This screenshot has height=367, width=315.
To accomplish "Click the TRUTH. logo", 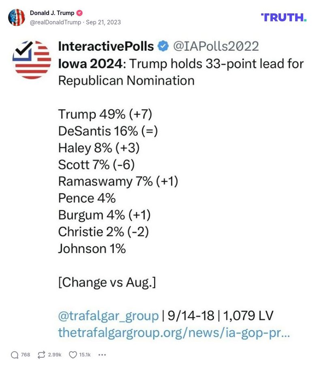I will 283,17.
